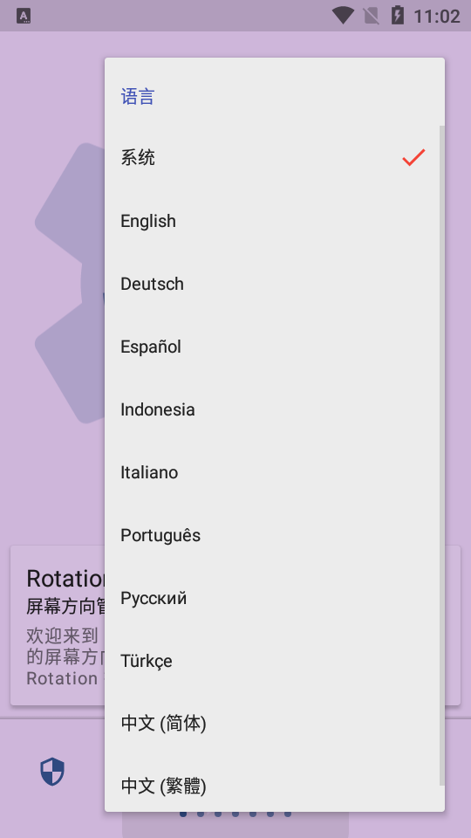The image size is (471, 838).
Task: Tap the battery charging status icon
Action: pyautogui.click(x=398, y=15)
